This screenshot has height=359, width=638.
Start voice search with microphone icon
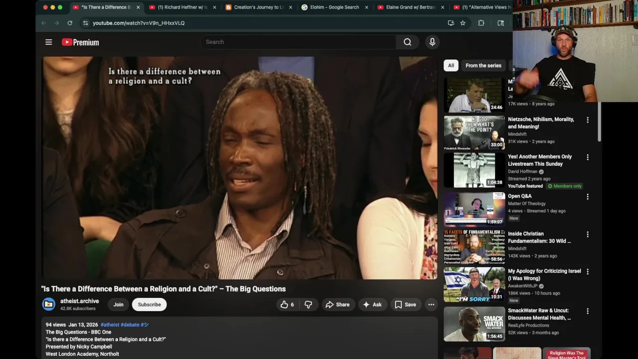(432, 42)
